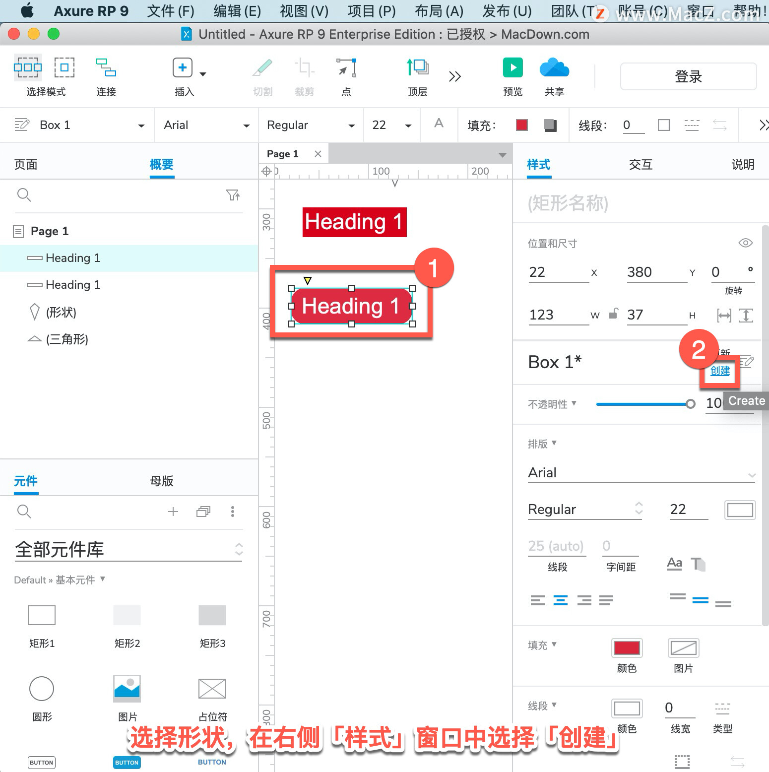Set vertical align middle
The image size is (769, 772).
(700, 600)
